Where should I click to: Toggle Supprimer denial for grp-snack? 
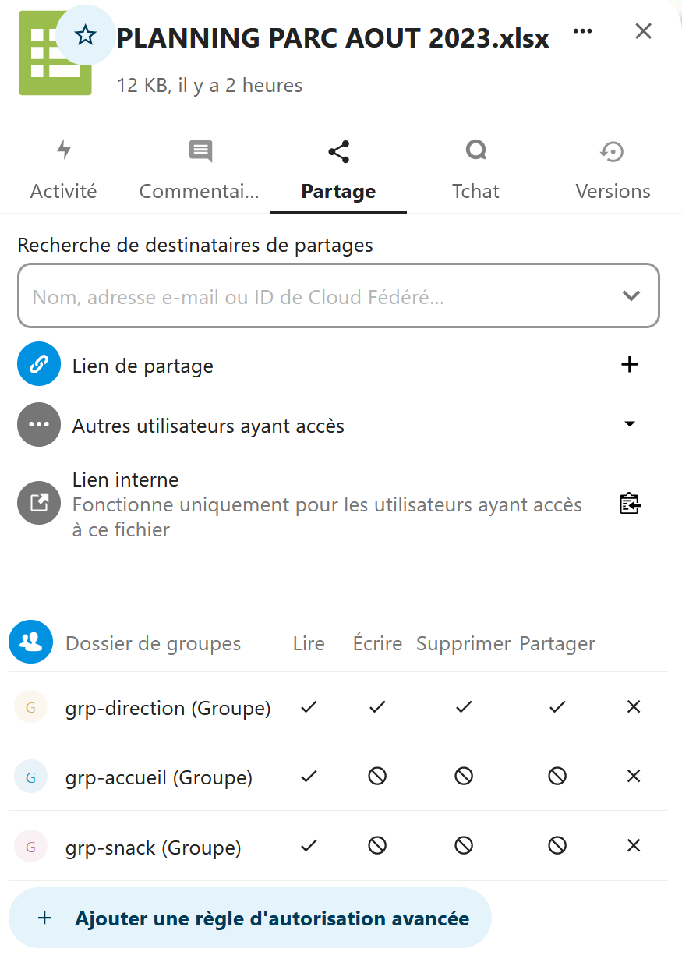click(x=464, y=845)
